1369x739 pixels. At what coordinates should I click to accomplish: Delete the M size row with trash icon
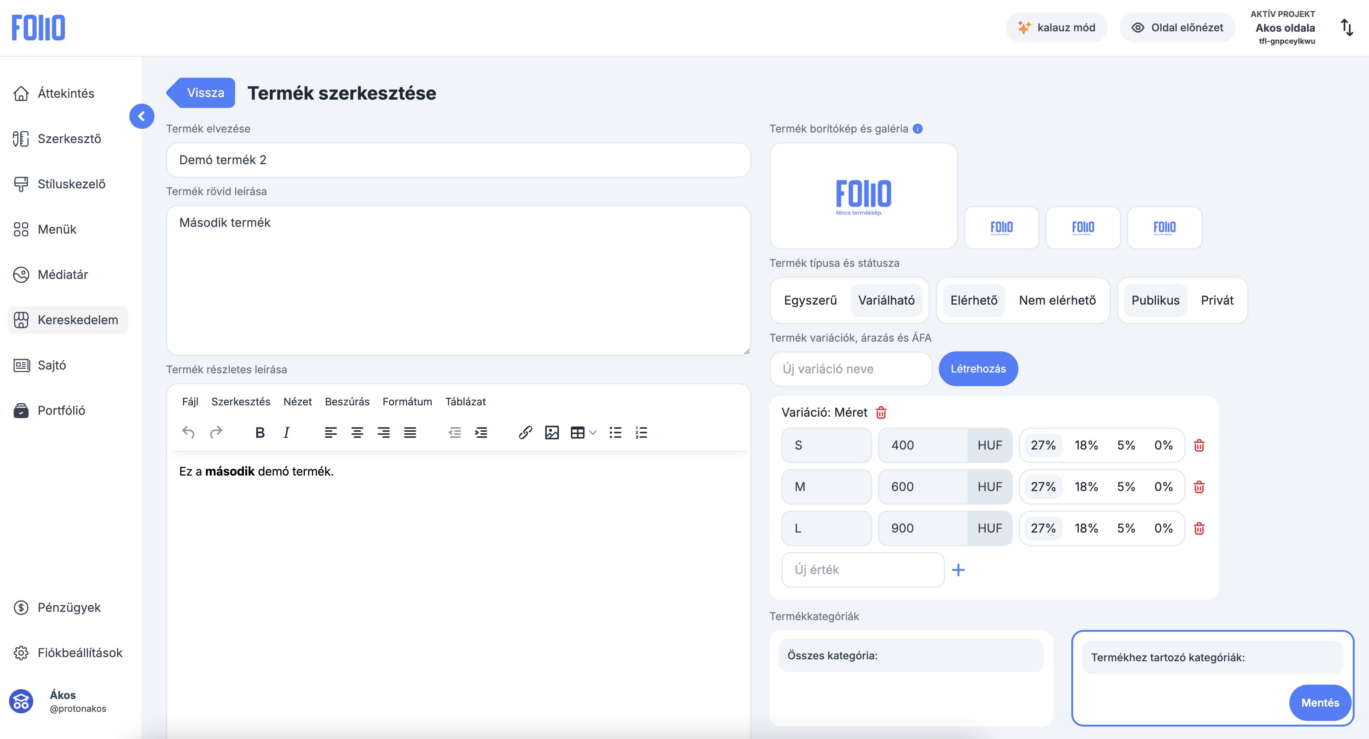click(x=1199, y=487)
